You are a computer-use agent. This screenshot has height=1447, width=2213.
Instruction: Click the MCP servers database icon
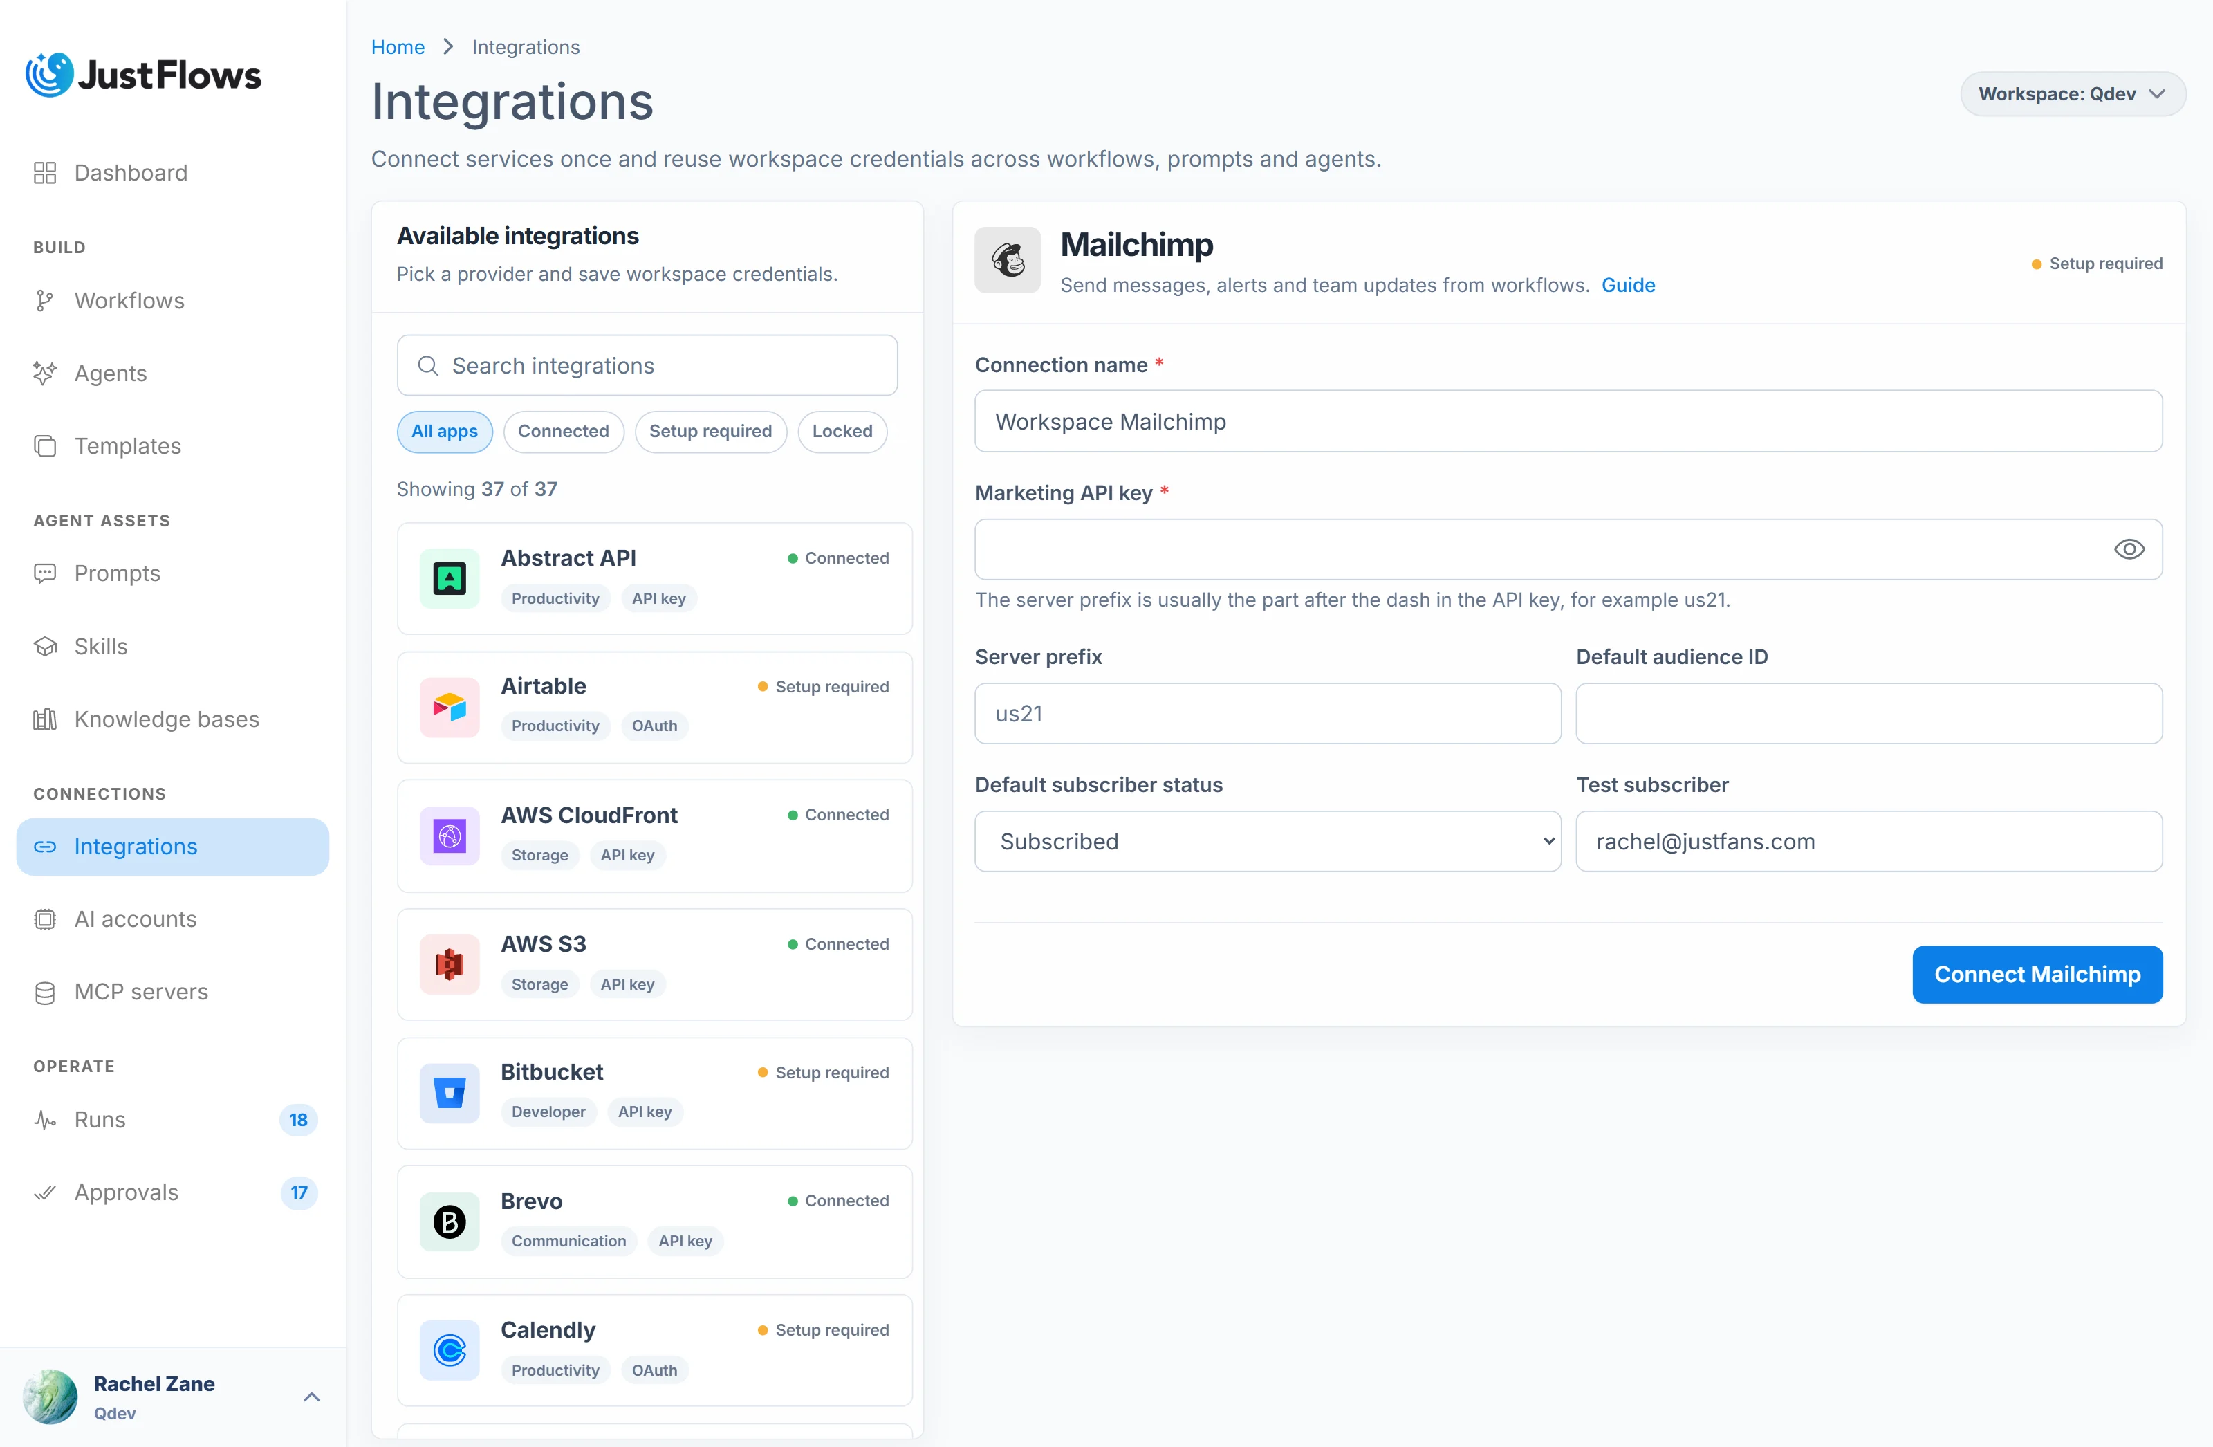click(x=45, y=993)
